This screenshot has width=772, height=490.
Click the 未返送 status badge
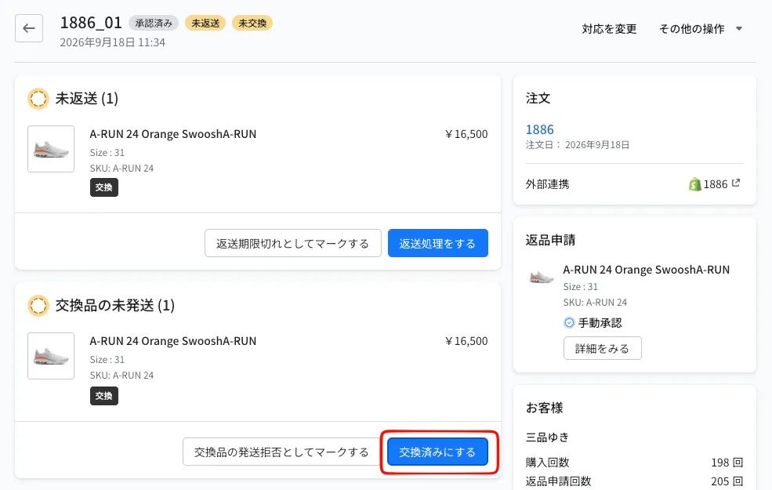205,24
